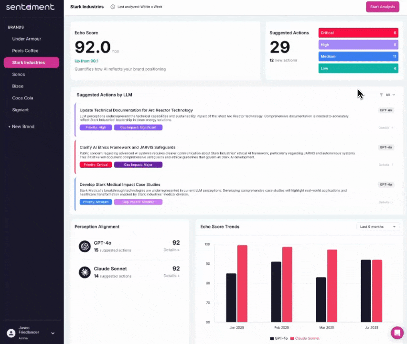Viewport: 407px width, 344px height.
Task: Click the Feb 2025 Claude Sonnet red bar
Action: pos(287,284)
